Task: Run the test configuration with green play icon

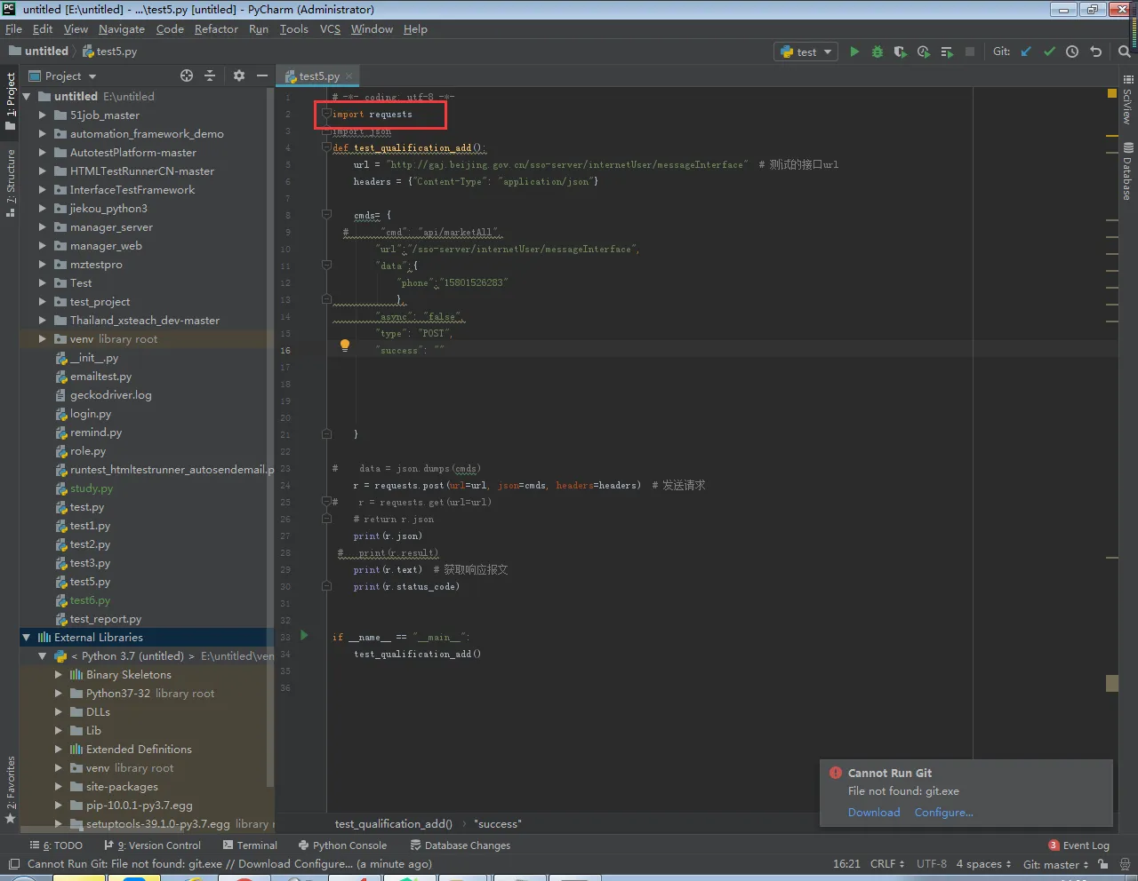Action: pos(854,52)
